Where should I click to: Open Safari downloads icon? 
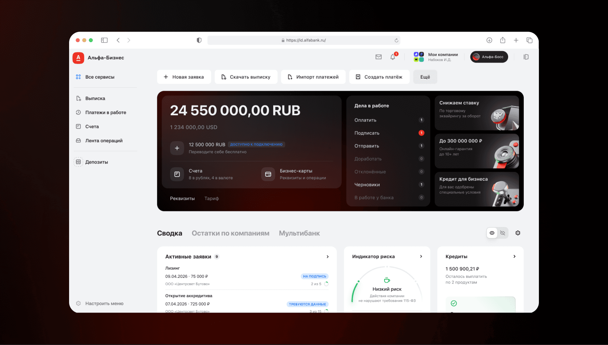(489, 40)
